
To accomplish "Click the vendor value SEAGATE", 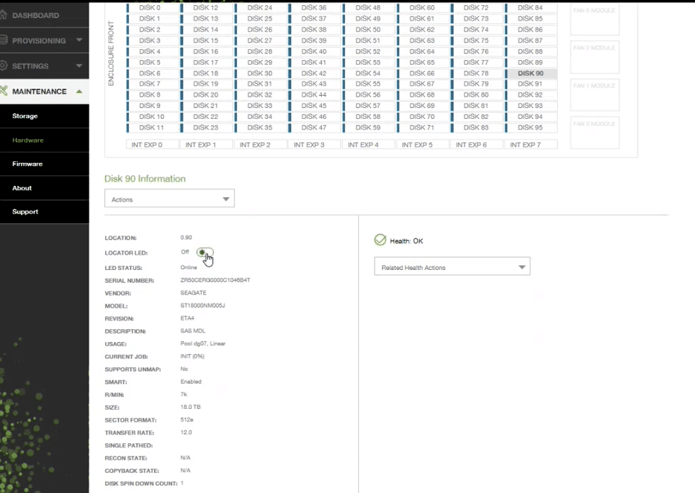I will click(x=193, y=293).
